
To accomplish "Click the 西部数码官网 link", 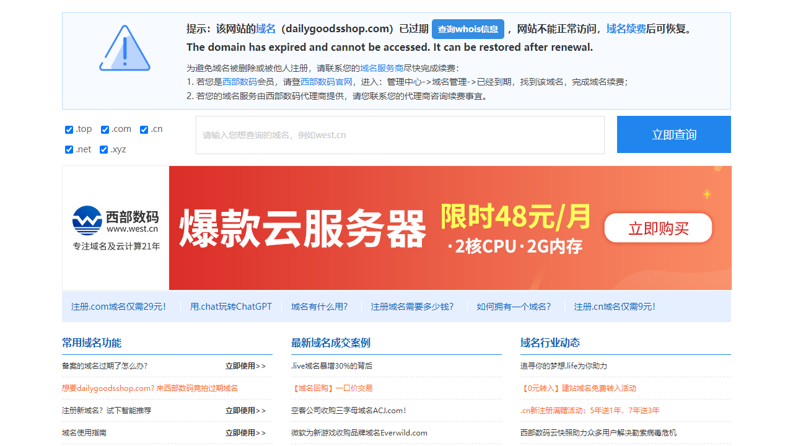I will pos(326,82).
